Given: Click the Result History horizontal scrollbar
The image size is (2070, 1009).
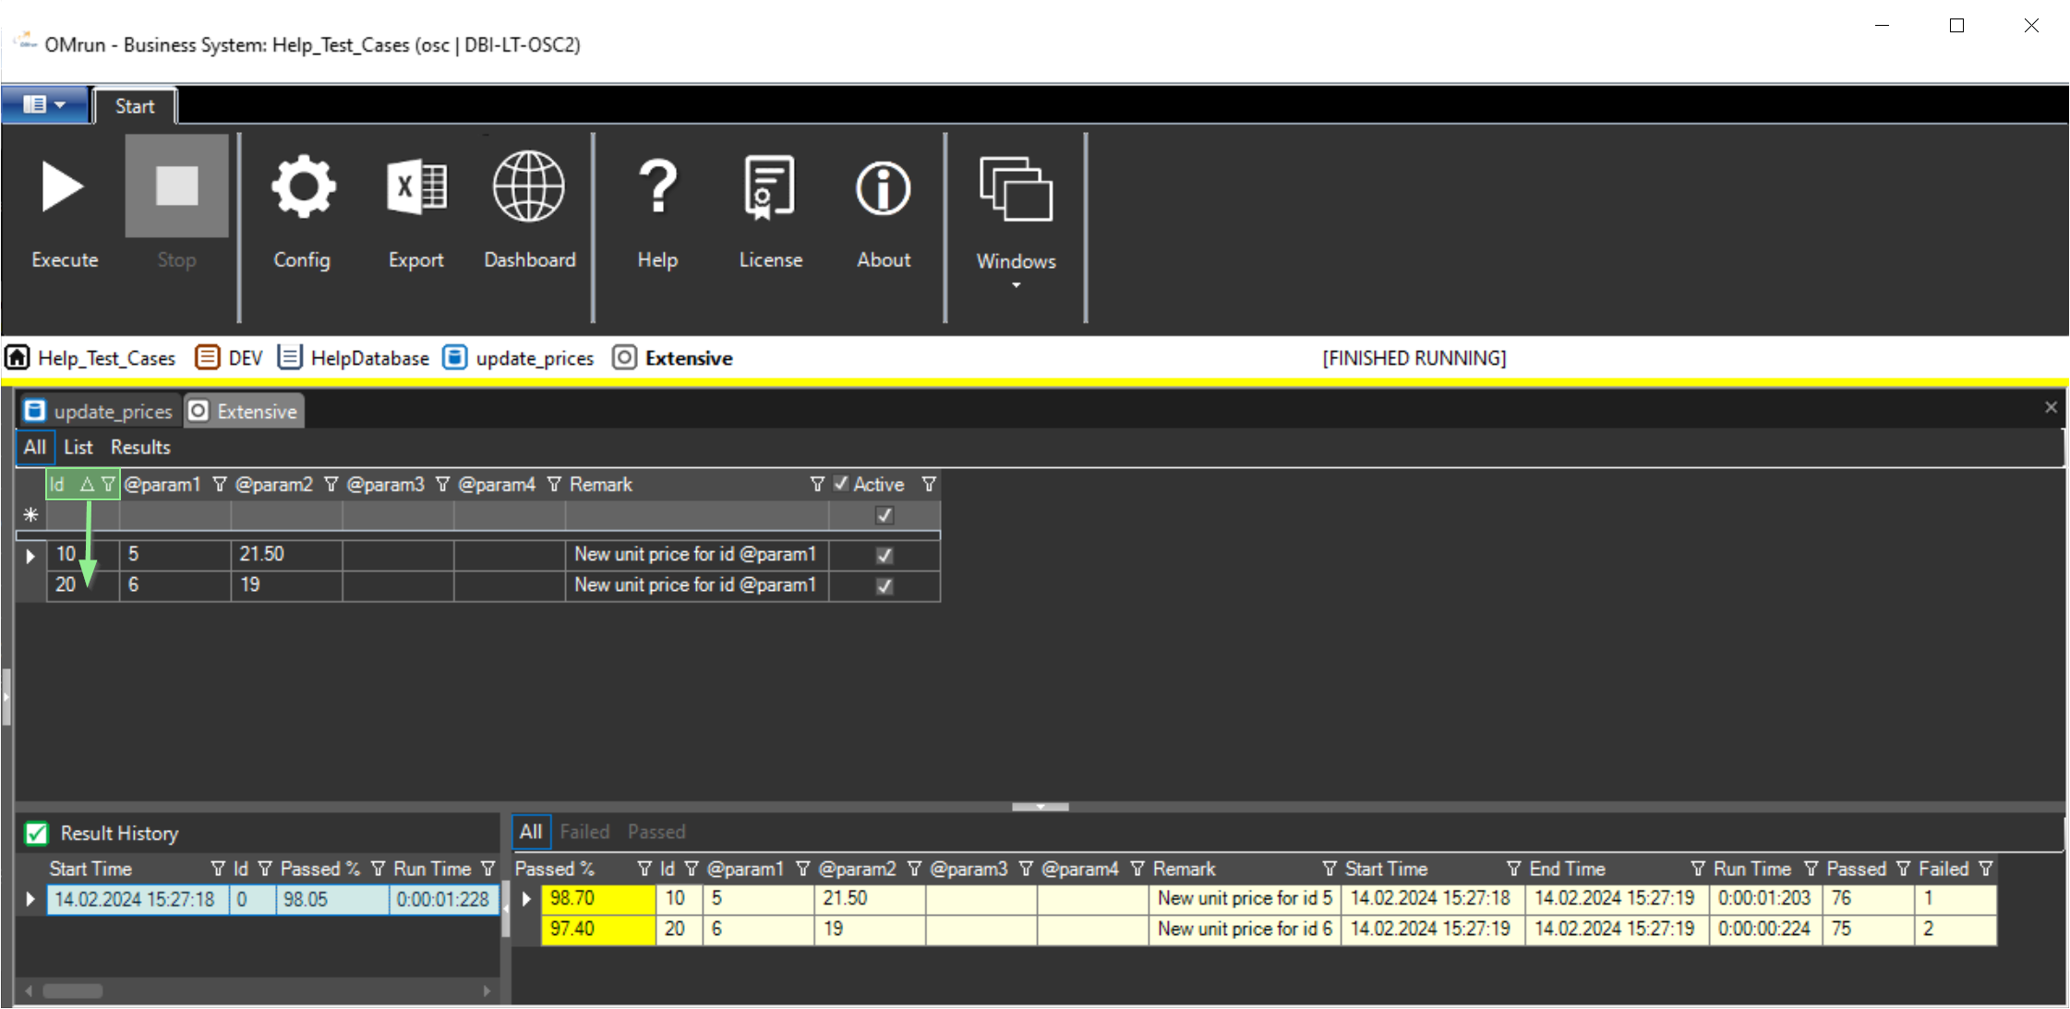Looking at the screenshot, I should [x=72, y=990].
